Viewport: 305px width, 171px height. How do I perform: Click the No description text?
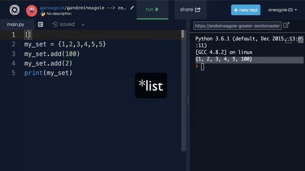point(59,14)
